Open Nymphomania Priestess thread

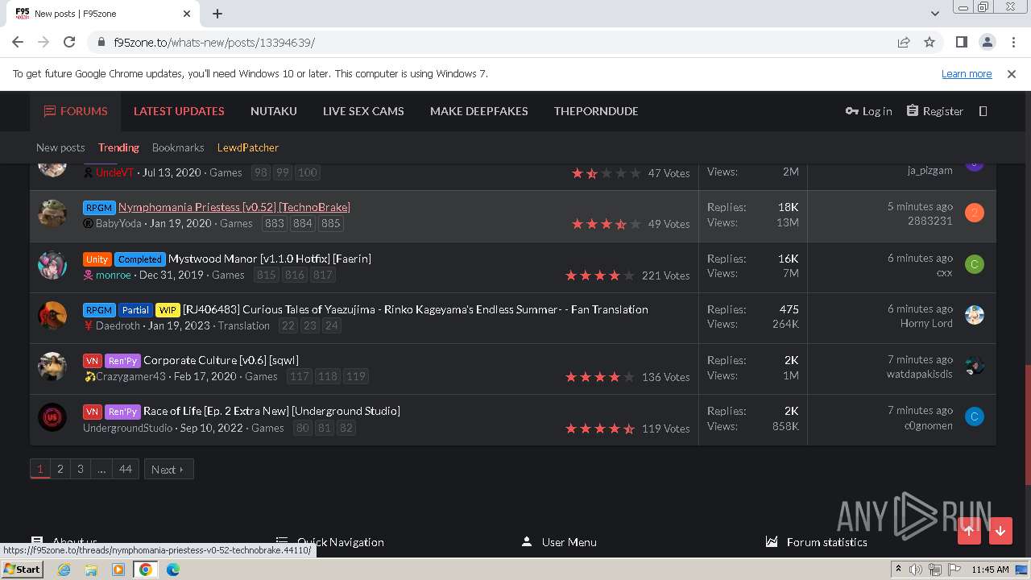(234, 207)
